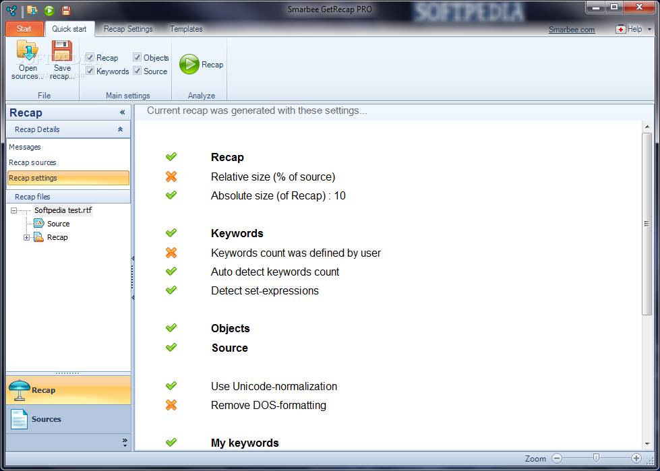This screenshot has width=660, height=471.
Task: Click the vertical scrollbar thumb
Action: pyautogui.click(x=647, y=224)
